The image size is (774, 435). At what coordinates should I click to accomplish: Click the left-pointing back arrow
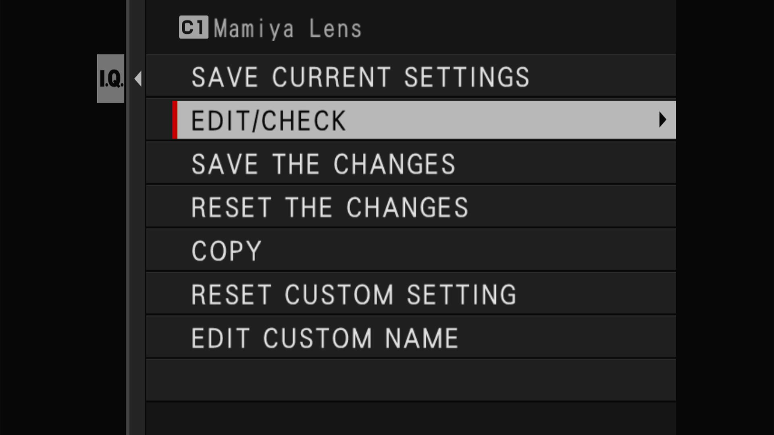(138, 79)
